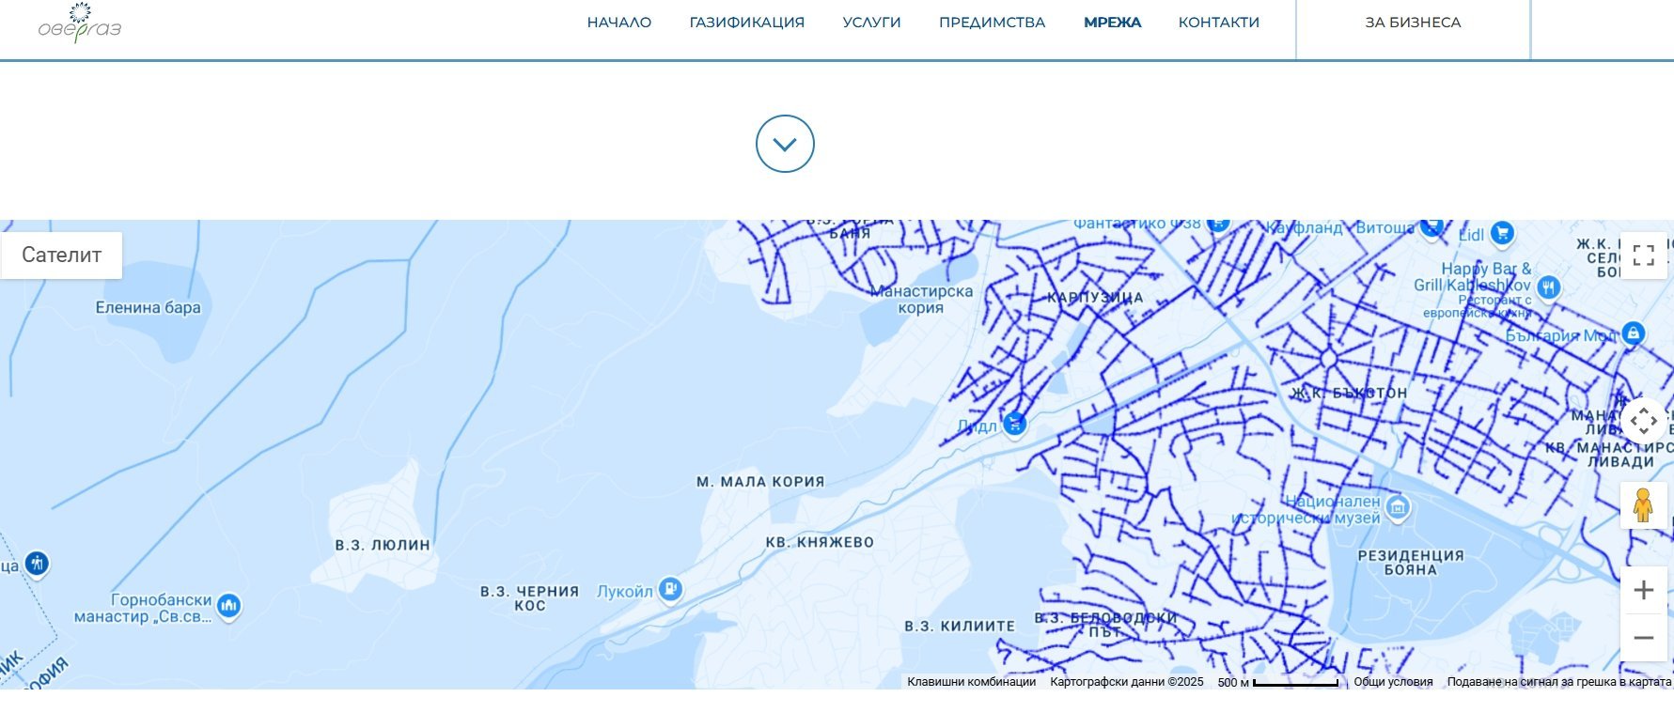Toggle fullscreen map view
The width and height of the screenshot is (1674, 728).
[1643, 256]
